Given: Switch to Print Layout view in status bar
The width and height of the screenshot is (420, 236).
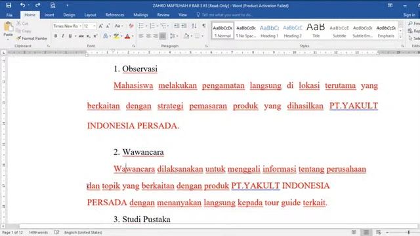Looking at the screenshot, I should click(366, 232).
